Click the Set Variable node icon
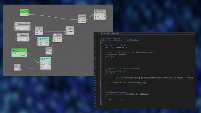Viewport: 201px width, 113px height. pos(42,59)
